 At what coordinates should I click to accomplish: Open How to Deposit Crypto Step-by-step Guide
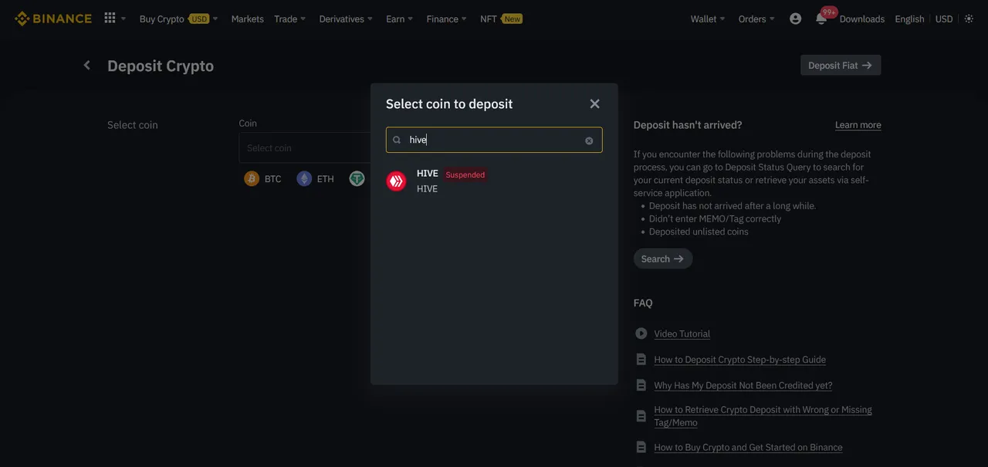click(x=739, y=360)
